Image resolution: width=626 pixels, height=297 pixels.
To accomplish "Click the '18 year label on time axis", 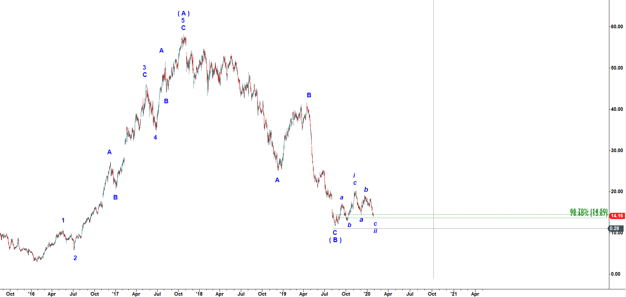I will coord(199,294).
